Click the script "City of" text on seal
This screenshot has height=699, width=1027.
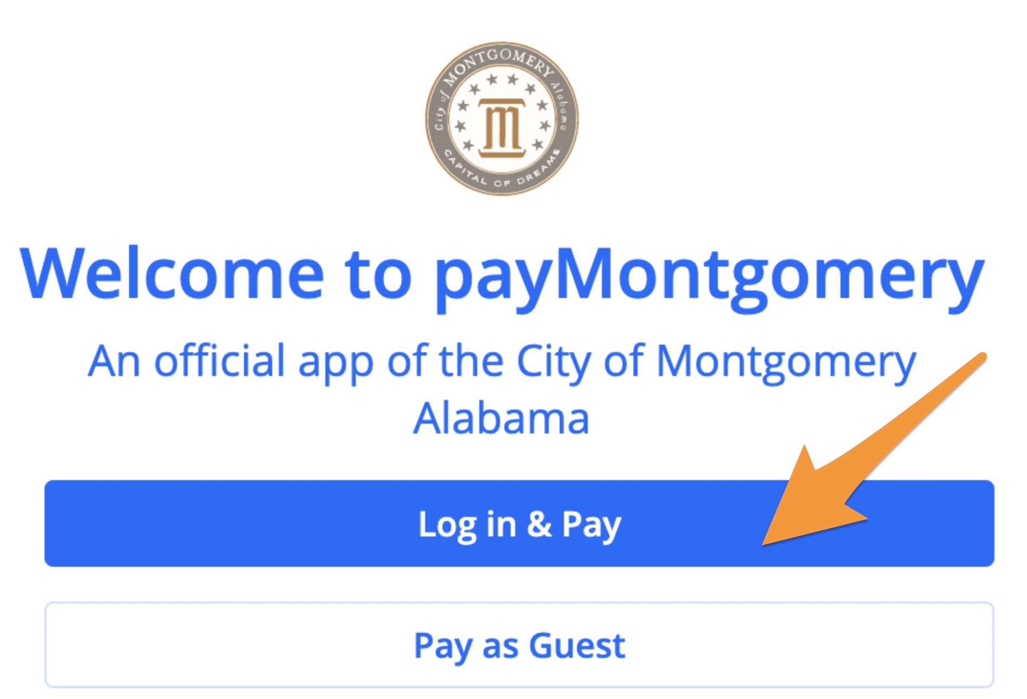click(440, 111)
